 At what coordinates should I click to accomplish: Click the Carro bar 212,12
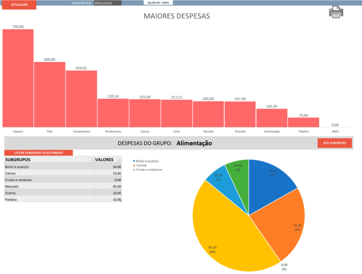tap(177, 113)
